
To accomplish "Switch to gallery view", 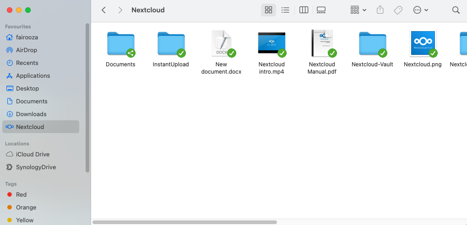I will point(321,10).
